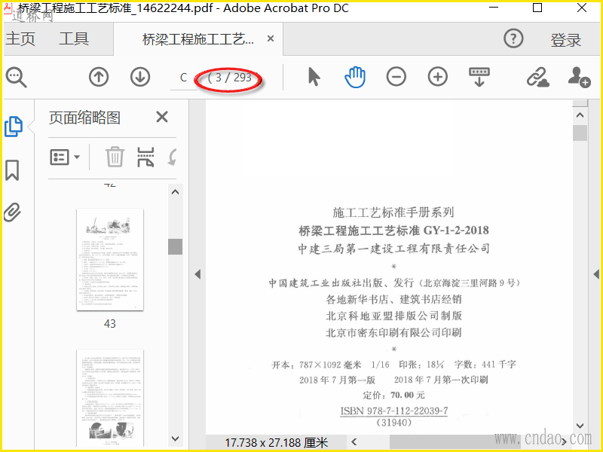Click the (3 / 293) page count
603x452 pixels.
point(230,78)
